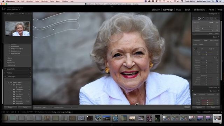Click the upper spot removal pin

coord(54,19)
